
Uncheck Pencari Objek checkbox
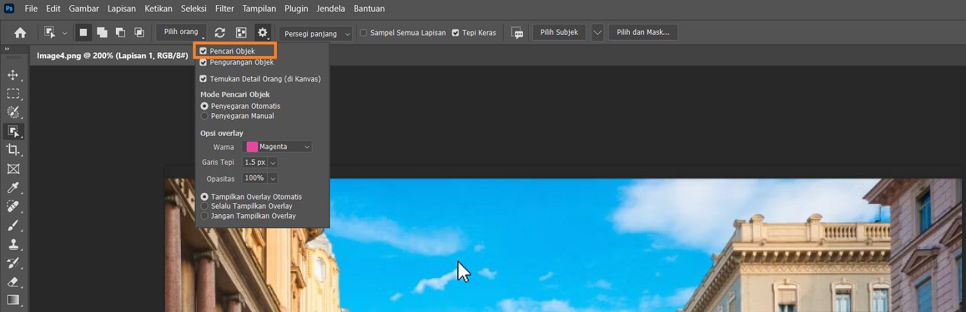tap(204, 51)
